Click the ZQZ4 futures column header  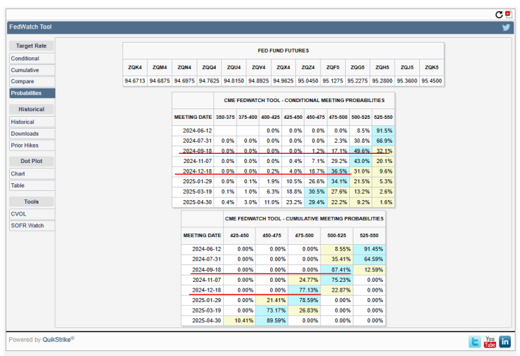point(308,67)
